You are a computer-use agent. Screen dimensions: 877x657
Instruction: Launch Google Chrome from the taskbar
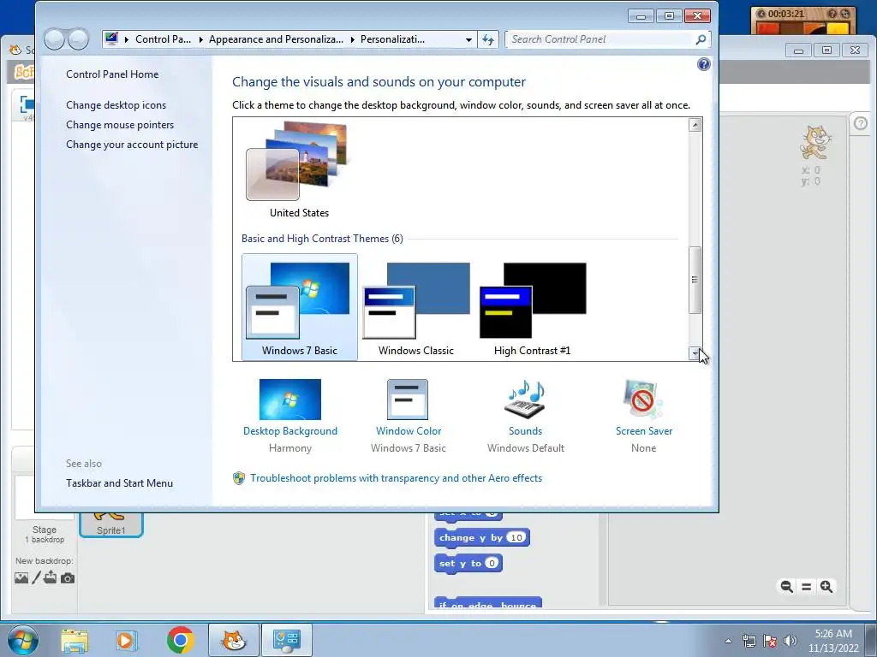coord(180,640)
